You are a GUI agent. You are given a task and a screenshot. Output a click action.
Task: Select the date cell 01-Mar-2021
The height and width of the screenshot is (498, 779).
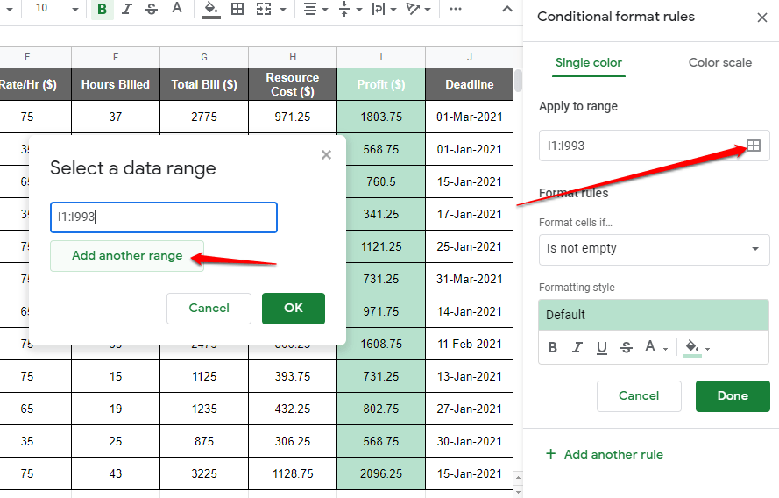coord(469,117)
